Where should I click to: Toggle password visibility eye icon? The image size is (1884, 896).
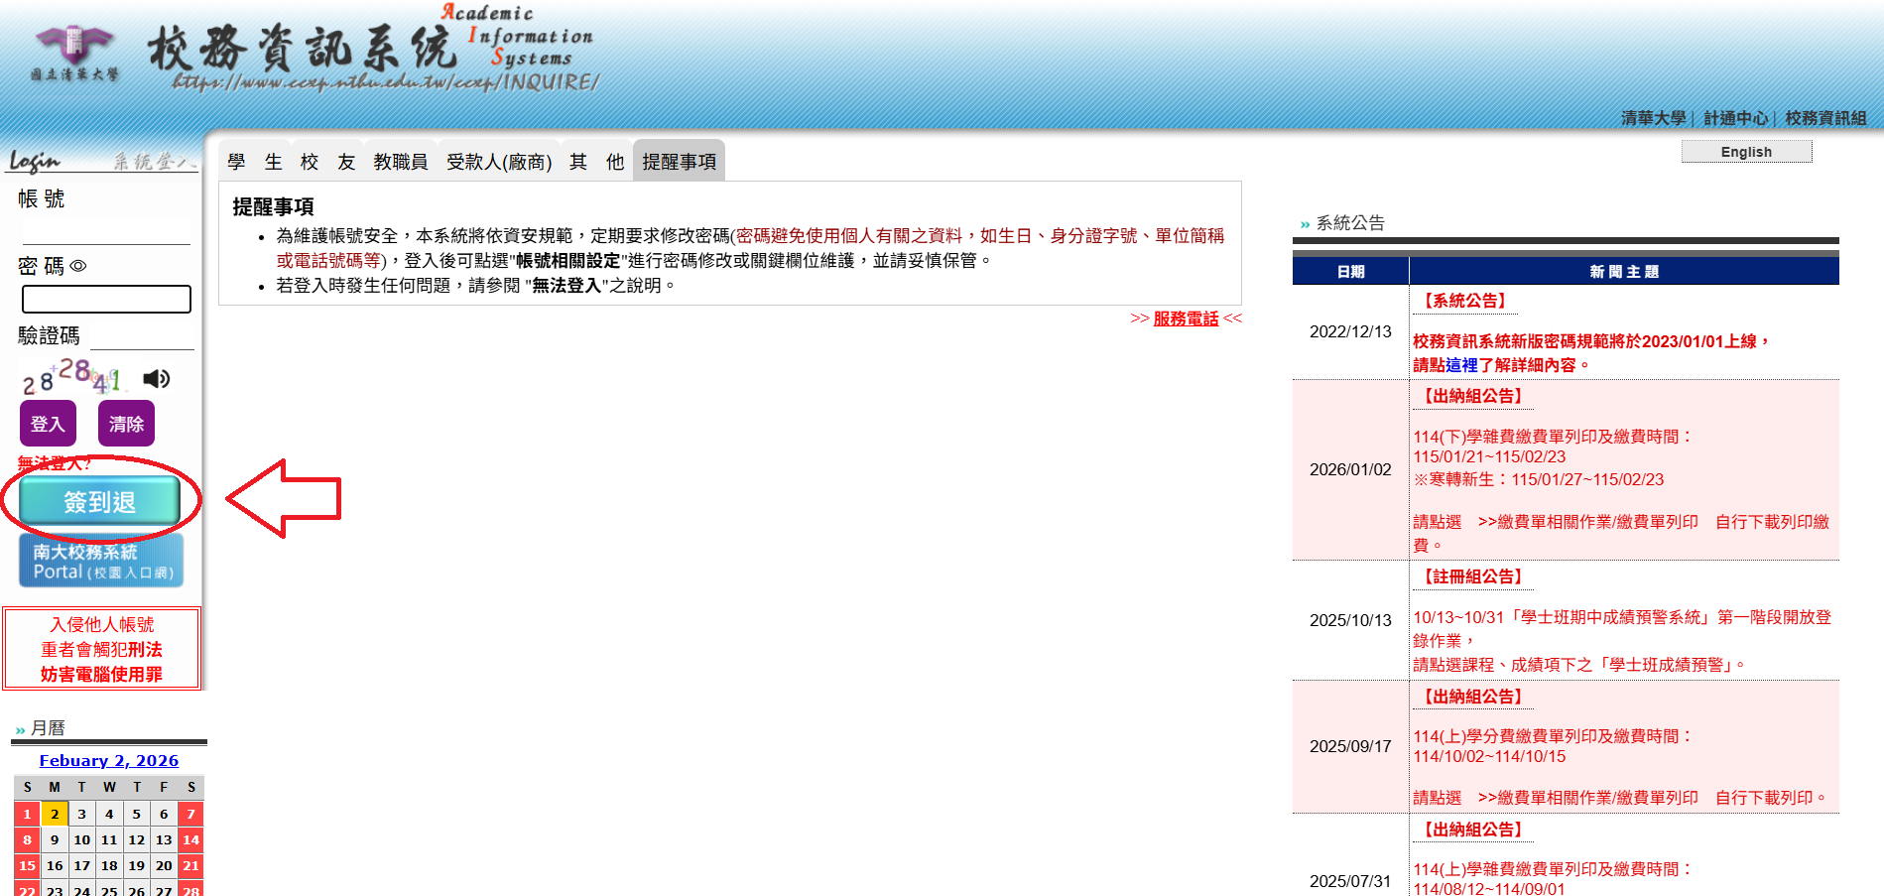click(x=78, y=266)
